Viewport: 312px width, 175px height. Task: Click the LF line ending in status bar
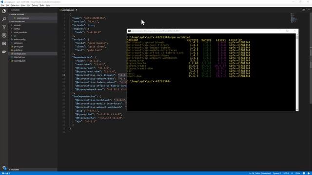pos(292,174)
